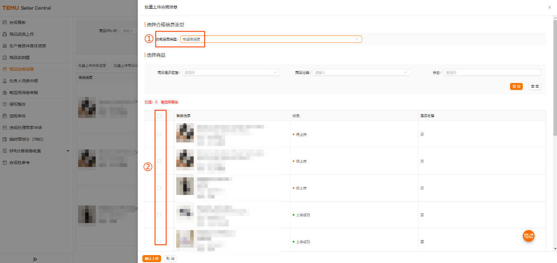Viewport: 557px width, 263px height.
Task: Collapse sidebar using bottom menu icon
Action: [35, 259]
